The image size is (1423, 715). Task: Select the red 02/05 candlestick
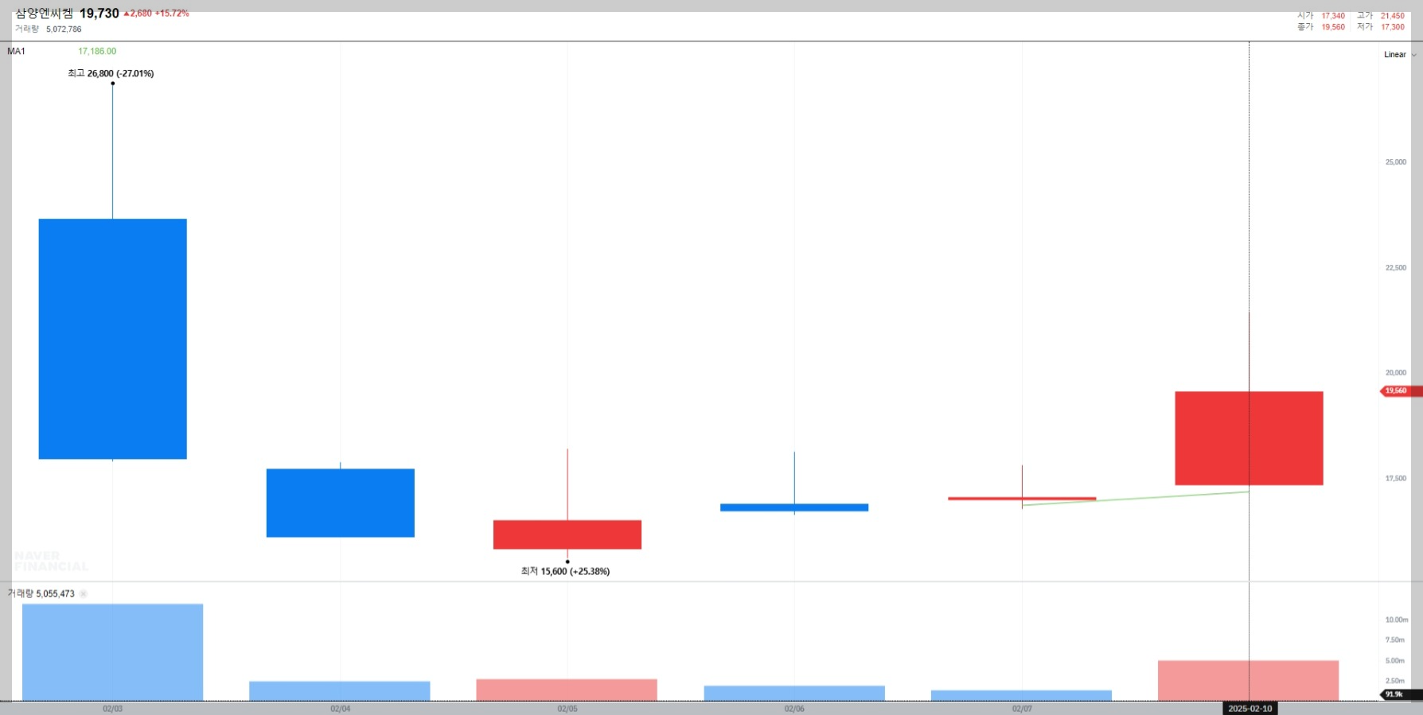(x=567, y=534)
